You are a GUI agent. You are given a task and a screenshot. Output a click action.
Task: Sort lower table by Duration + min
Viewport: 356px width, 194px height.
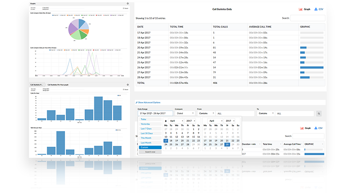pos(251,144)
